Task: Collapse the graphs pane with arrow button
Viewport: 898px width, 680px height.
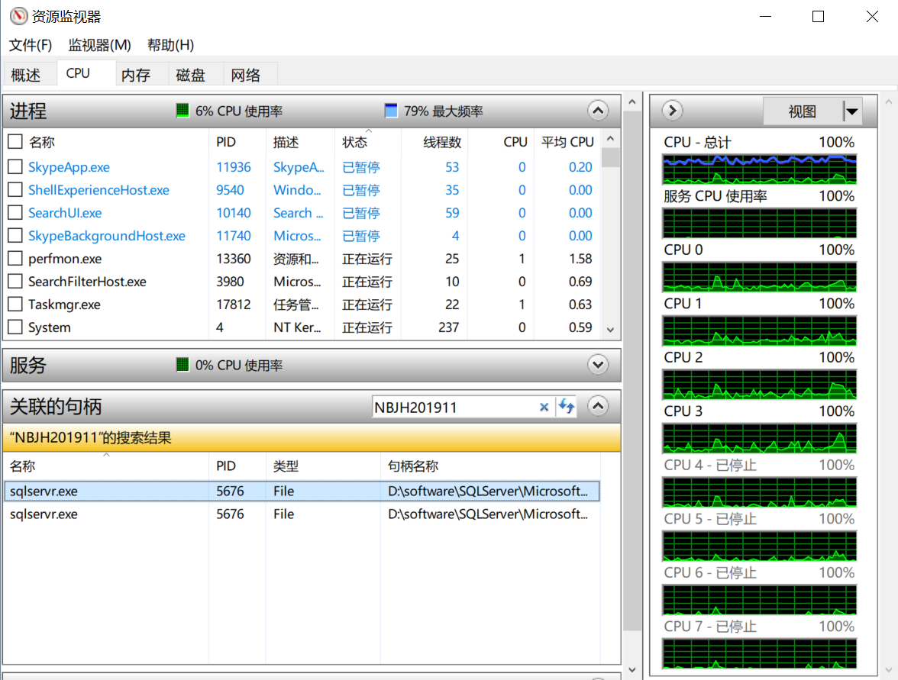Action: click(673, 111)
